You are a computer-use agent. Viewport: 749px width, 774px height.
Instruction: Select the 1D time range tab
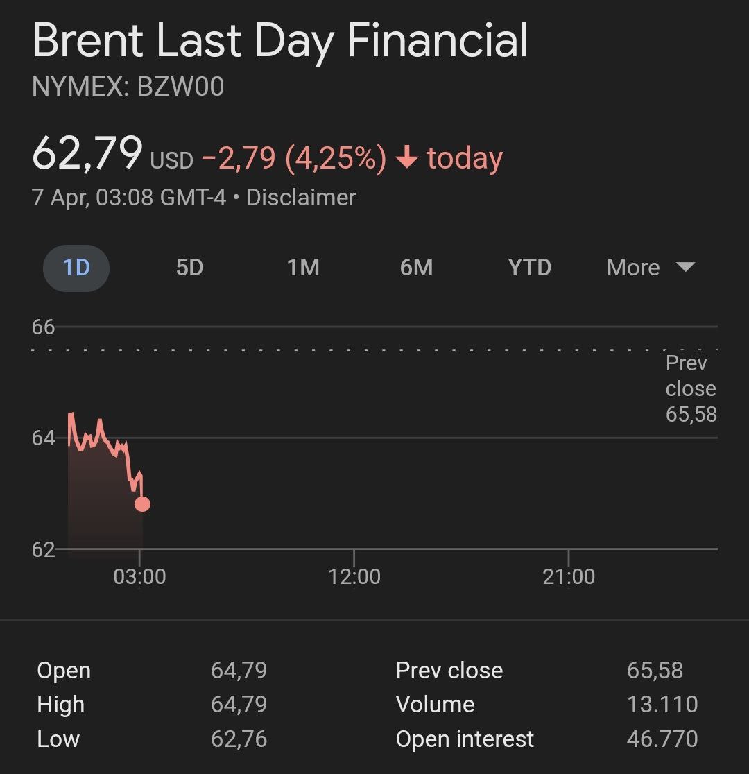point(76,268)
